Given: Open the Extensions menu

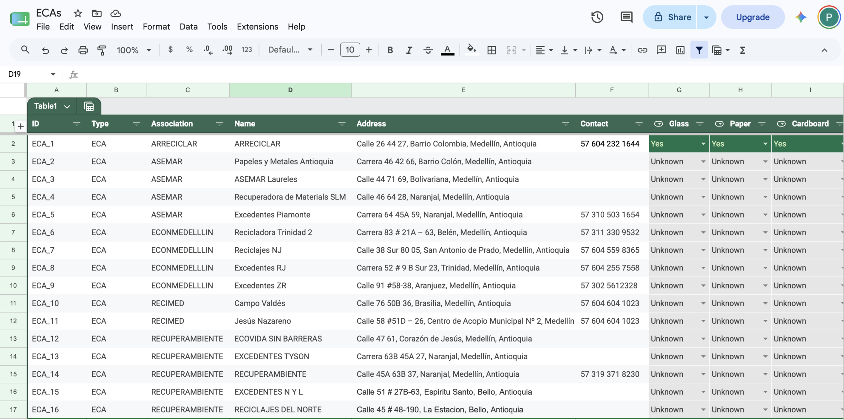Looking at the screenshot, I should (x=257, y=27).
